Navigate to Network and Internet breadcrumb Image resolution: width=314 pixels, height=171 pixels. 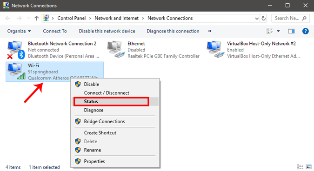point(117,18)
